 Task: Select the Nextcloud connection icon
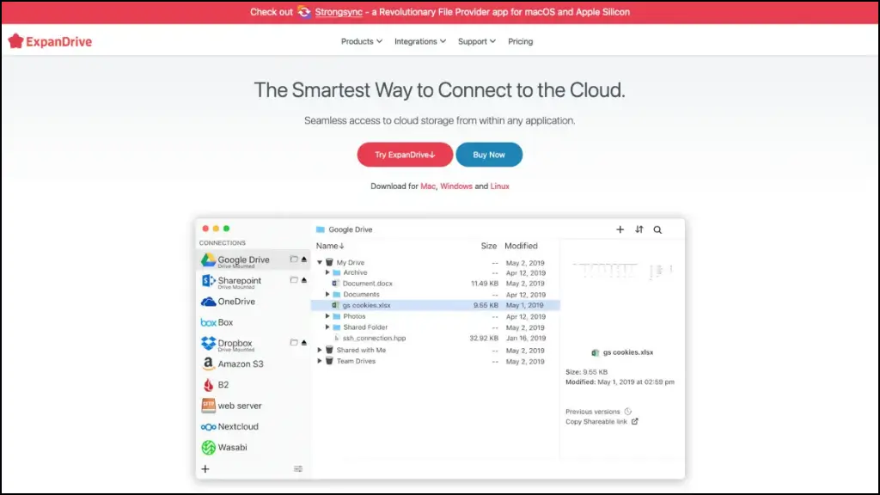tap(208, 426)
